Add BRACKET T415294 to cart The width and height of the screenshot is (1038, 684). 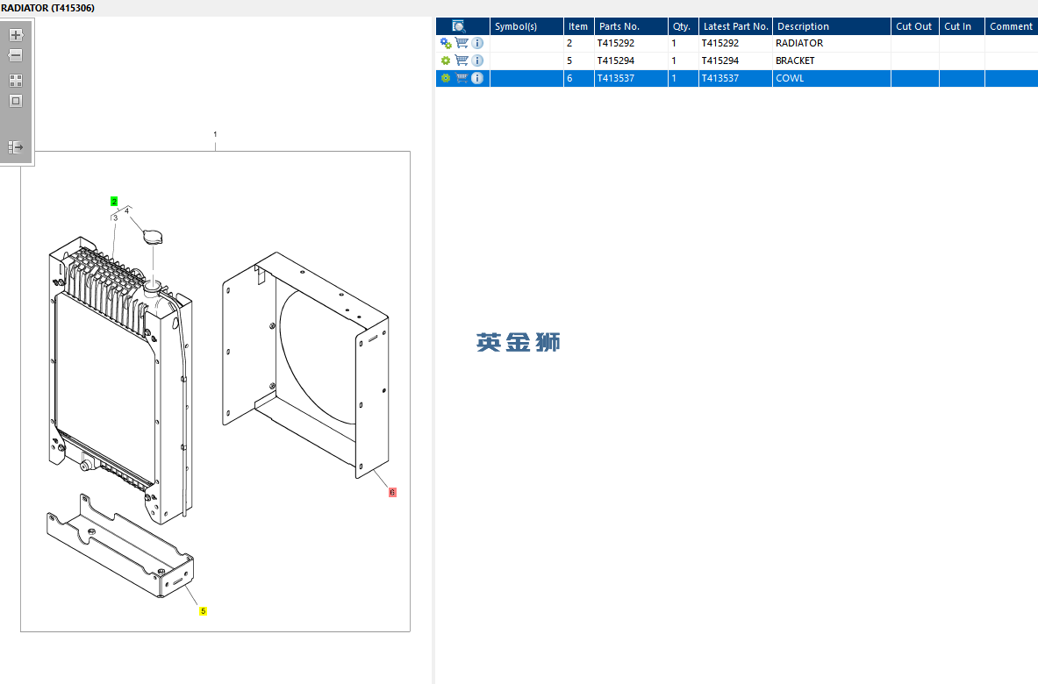462,61
